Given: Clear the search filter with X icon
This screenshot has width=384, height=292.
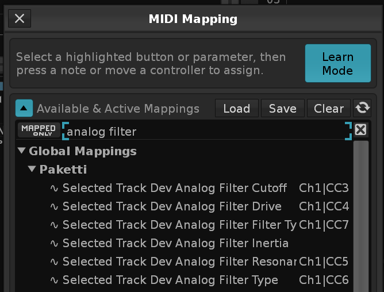Looking at the screenshot, I should [360, 130].
